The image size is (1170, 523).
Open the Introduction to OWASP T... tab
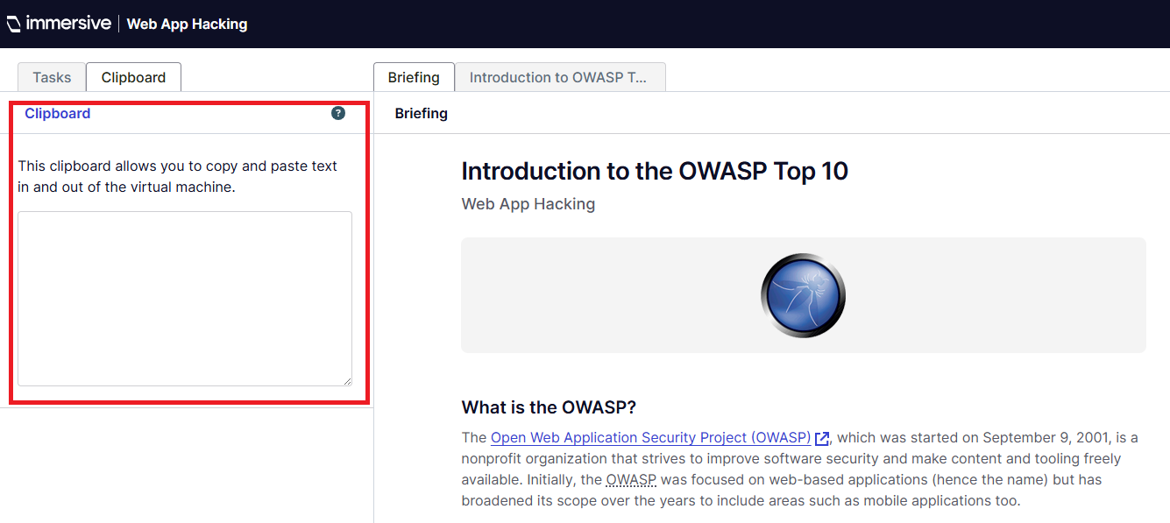tap(559, 77)
